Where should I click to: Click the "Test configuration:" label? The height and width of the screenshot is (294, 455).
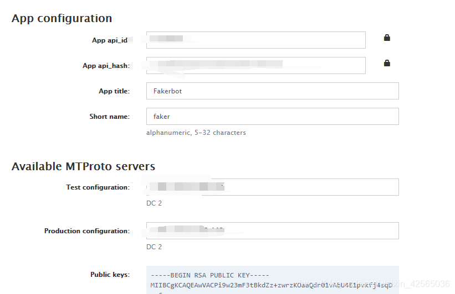98,187
